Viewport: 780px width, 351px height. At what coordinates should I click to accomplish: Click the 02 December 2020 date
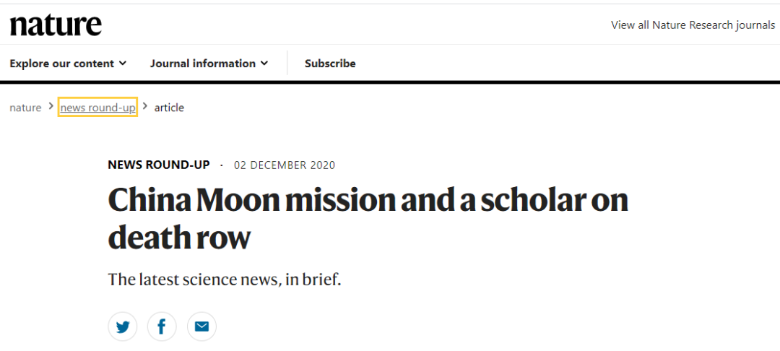(x=285, y=165)
